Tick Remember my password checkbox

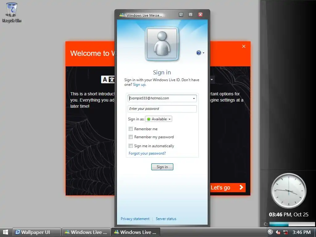[x=131, y=137]
